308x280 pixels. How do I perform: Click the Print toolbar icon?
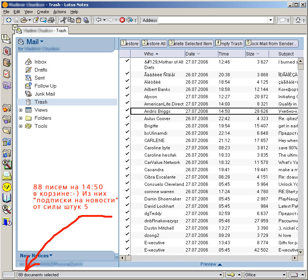pos(51,20)
